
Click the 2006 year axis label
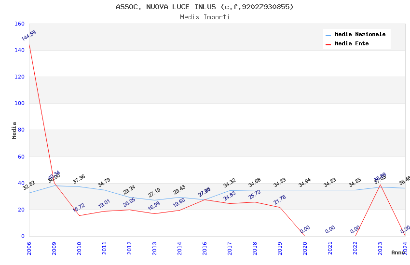pos(29,248)
